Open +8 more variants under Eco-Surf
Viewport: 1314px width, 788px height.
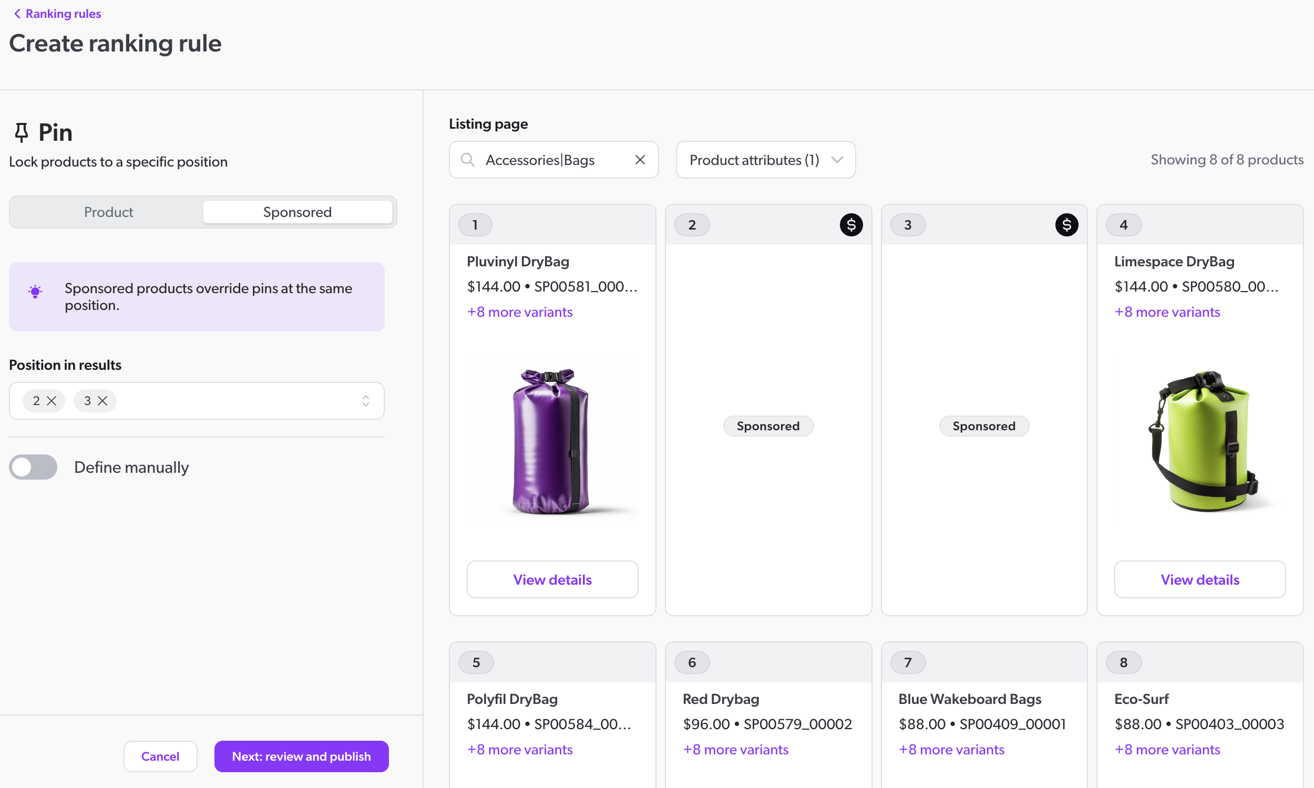1167,749
